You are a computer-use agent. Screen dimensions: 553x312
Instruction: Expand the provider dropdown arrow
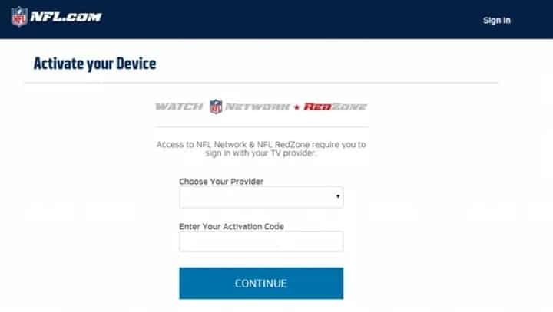point(338,196)
